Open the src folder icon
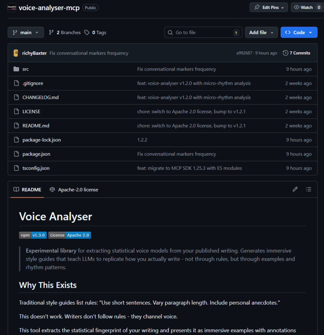 click(17, 69)
